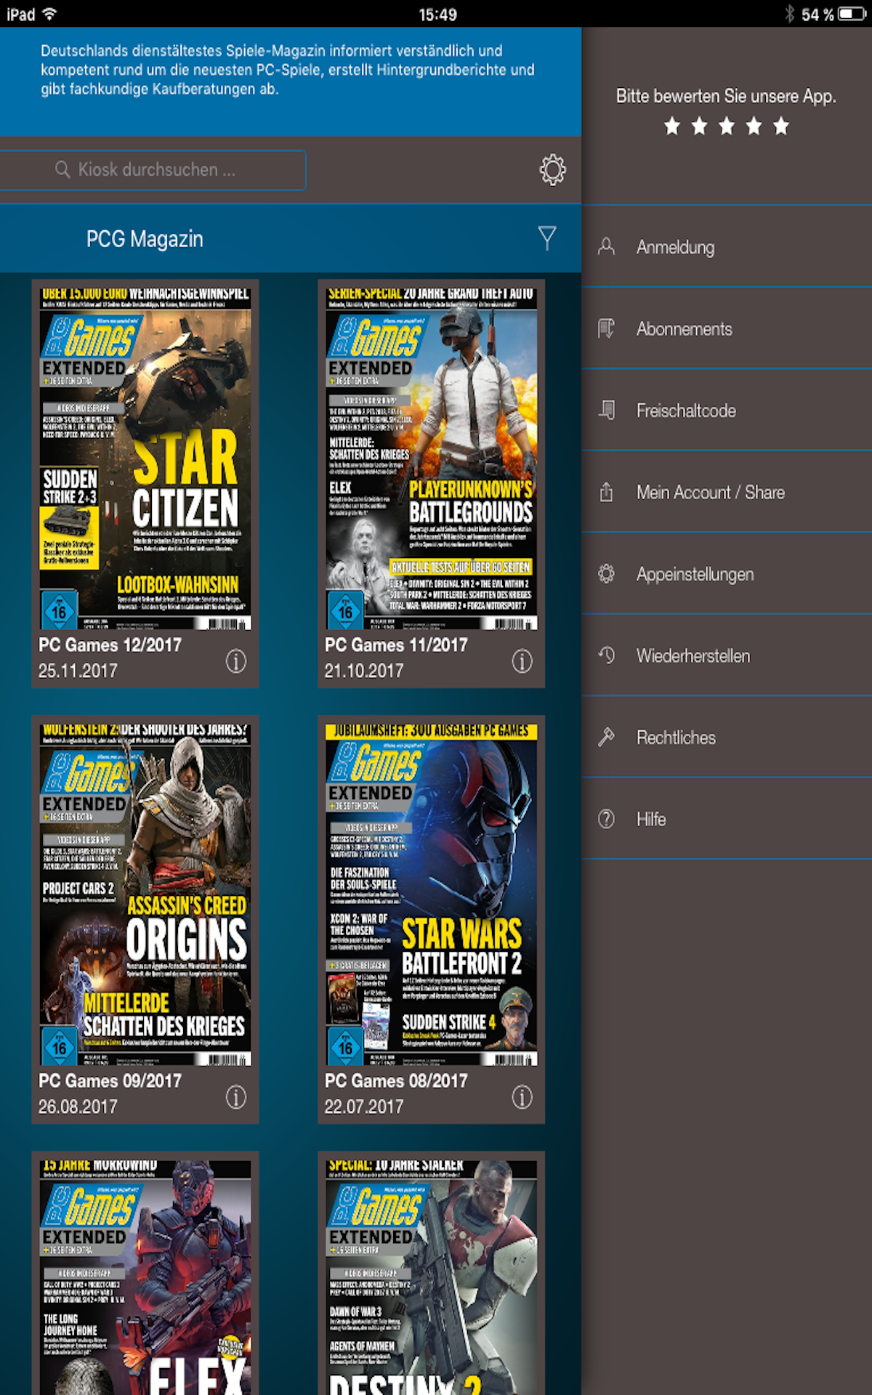Focus the Kiosk durchsuchen search field

pos(152,169)
